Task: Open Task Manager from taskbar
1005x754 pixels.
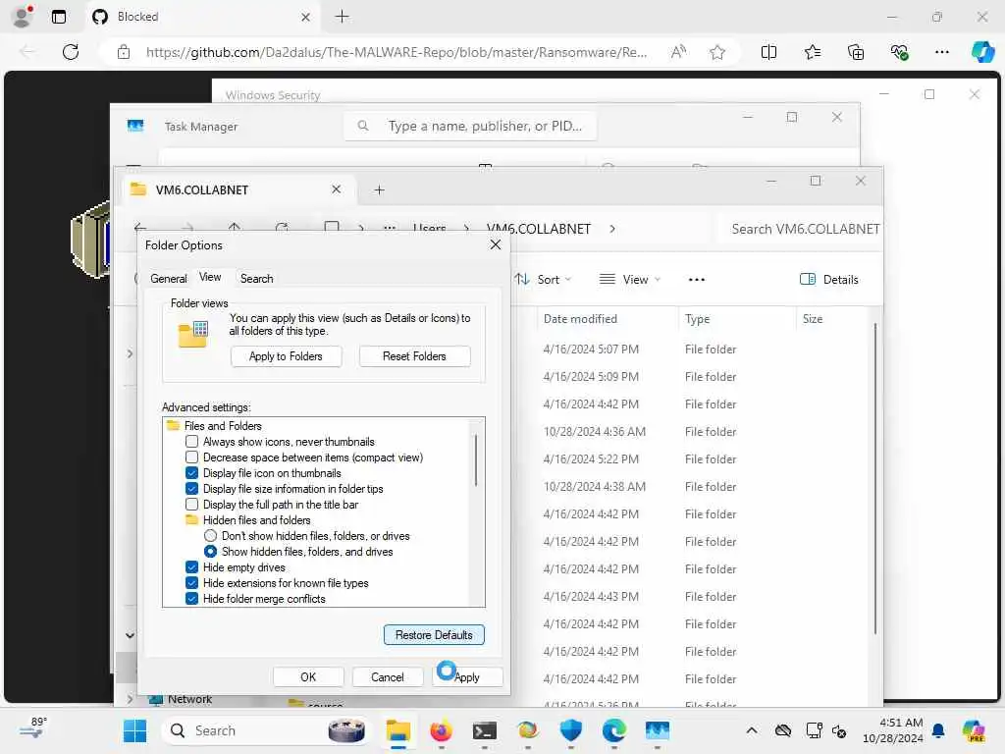Action: 657,730
